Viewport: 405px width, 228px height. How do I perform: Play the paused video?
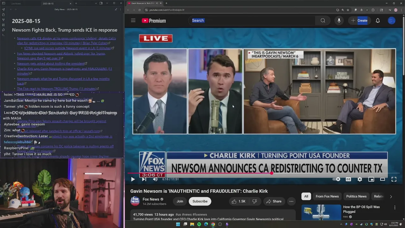pos(133,179)
